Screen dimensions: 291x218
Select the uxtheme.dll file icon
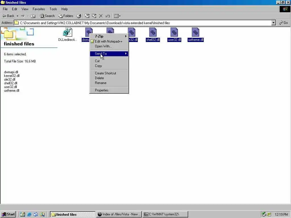196,32
